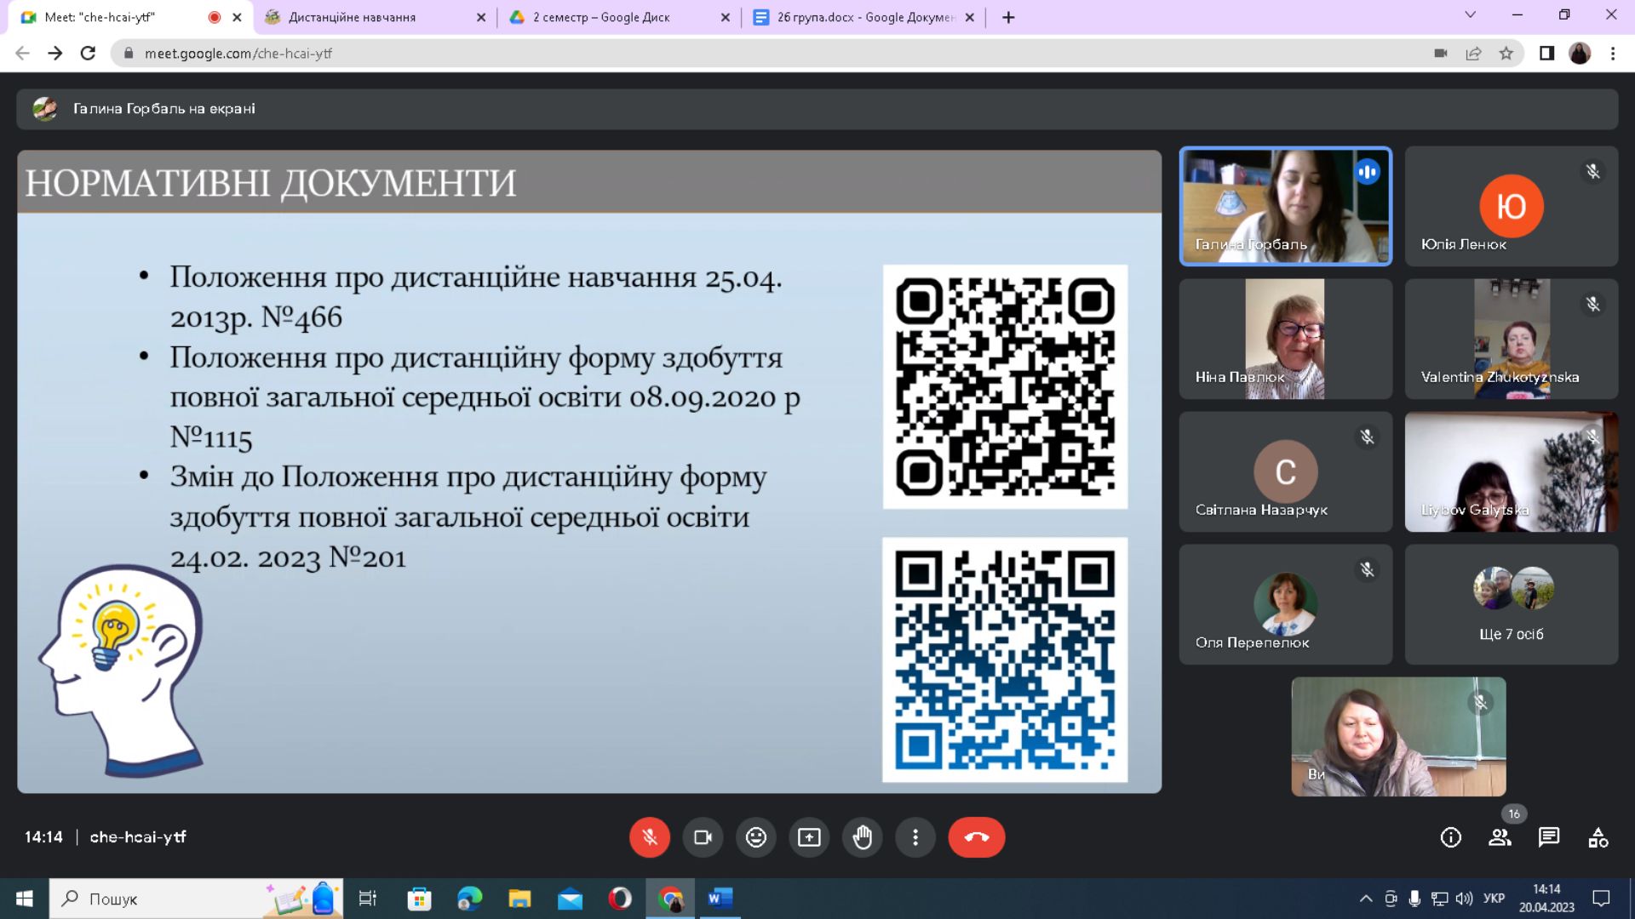Show participants list people icon
1635x919 pixels.
click(1500, 837)
